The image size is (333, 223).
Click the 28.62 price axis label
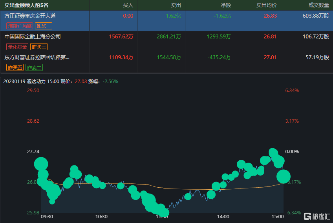pos(33,121)
